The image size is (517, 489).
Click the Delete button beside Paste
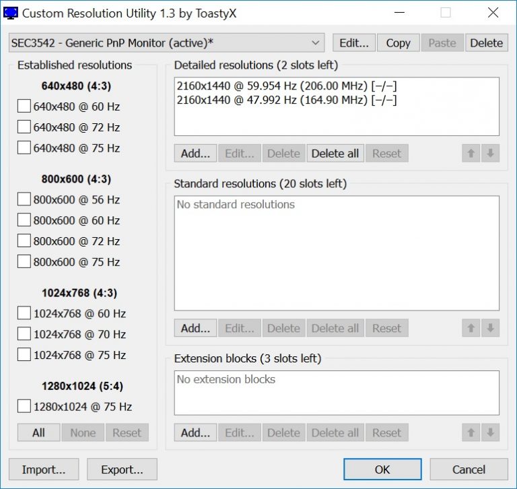point(486,43)
